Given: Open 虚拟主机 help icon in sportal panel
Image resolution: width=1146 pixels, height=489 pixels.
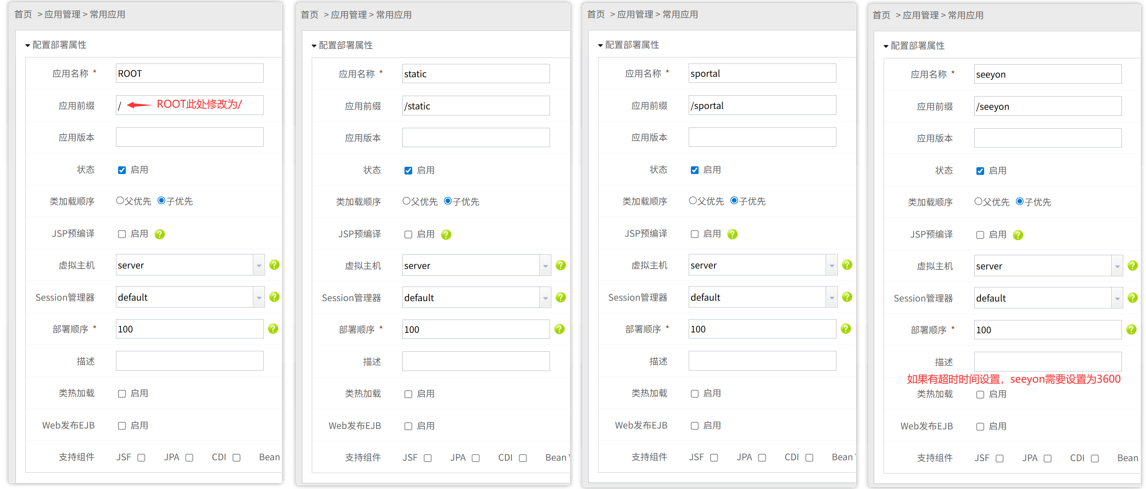Looking at the screenshot, I should (848, 265).
